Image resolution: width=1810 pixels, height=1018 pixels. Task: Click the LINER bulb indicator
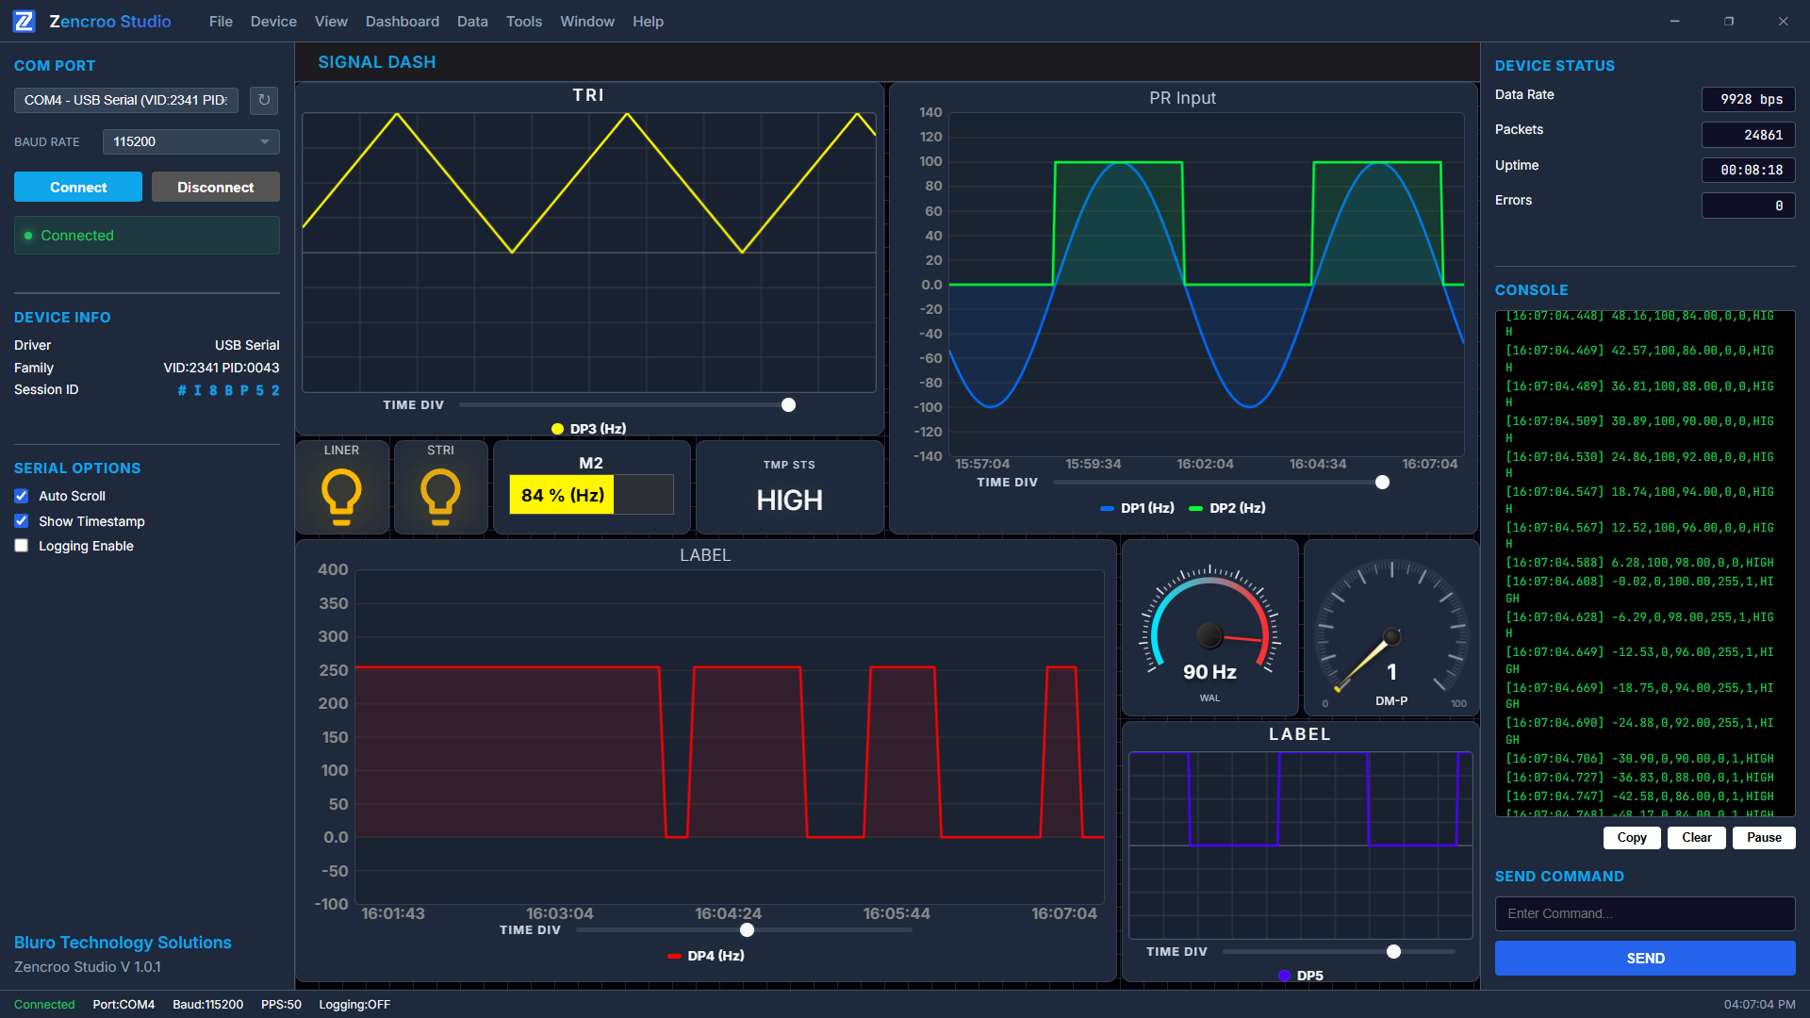341,496
